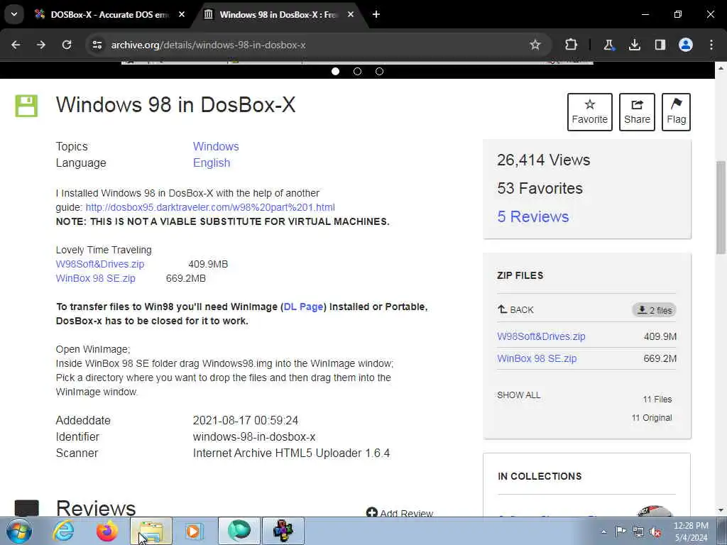Download W98Soft&Drives.zip from the description

pyautogui.click(x=100, y=264)
